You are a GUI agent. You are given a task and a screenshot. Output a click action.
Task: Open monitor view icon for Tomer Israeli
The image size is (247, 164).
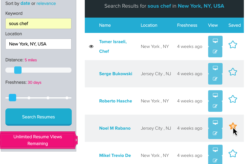coord(215,41)
